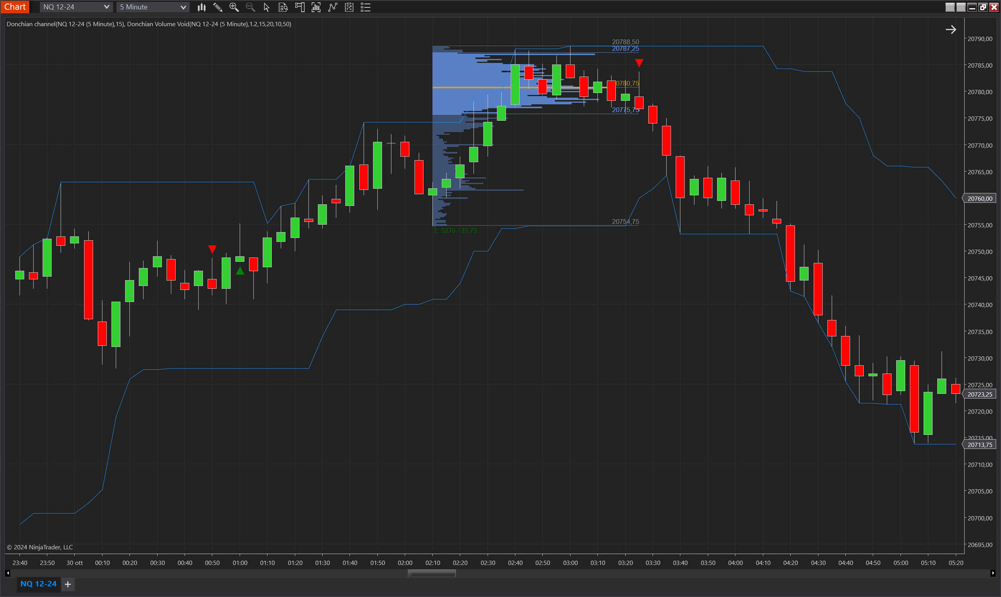Screen dimensions: 1001x597
Task: Click the horizontal scrollbar right arrow
Action: pyautogui.click(x=993, y=573)
